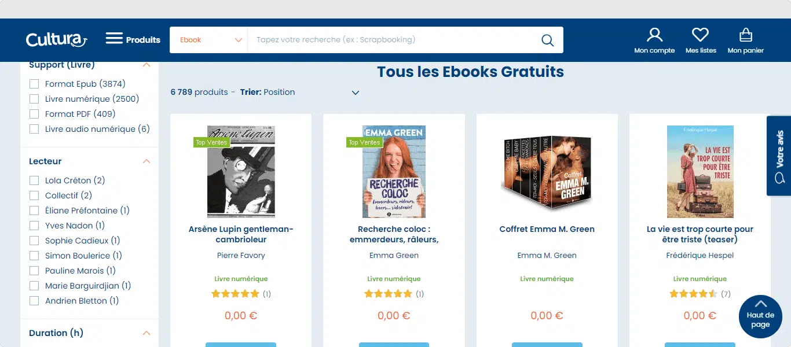The width and height of the screenshot is (791, 347).
Task: Collapse the Lecteur filter section
Action: pos(147,161)
